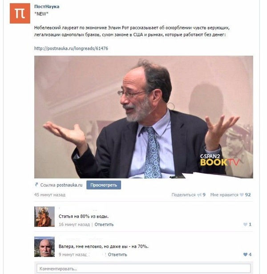Like the post with the heart beside 92

[242, 195]
